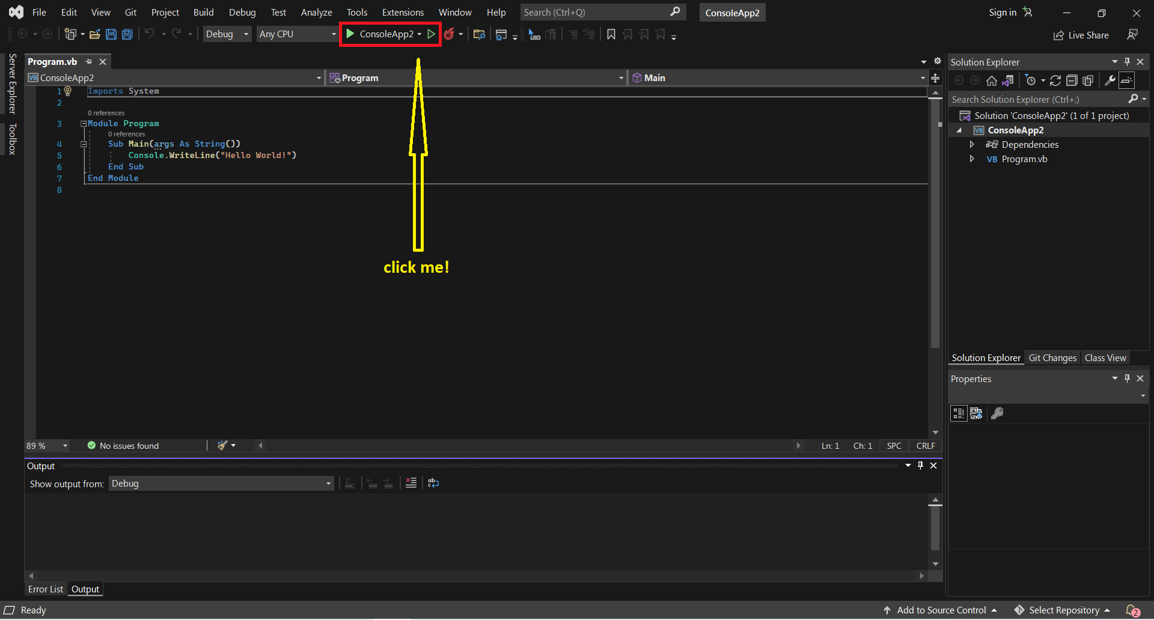Collapse the ConsoleApp2 project node
The width and height of the screenshot is (1154, 620).
pos(960,130)
